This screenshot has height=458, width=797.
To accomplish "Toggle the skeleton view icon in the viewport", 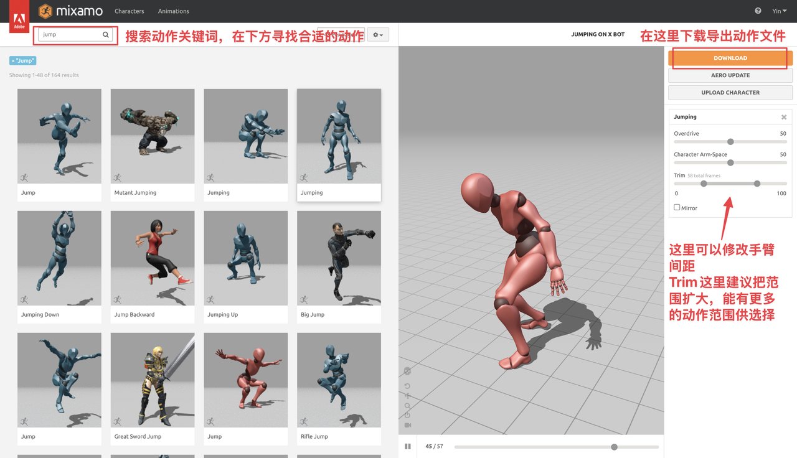I will [407, 371].
